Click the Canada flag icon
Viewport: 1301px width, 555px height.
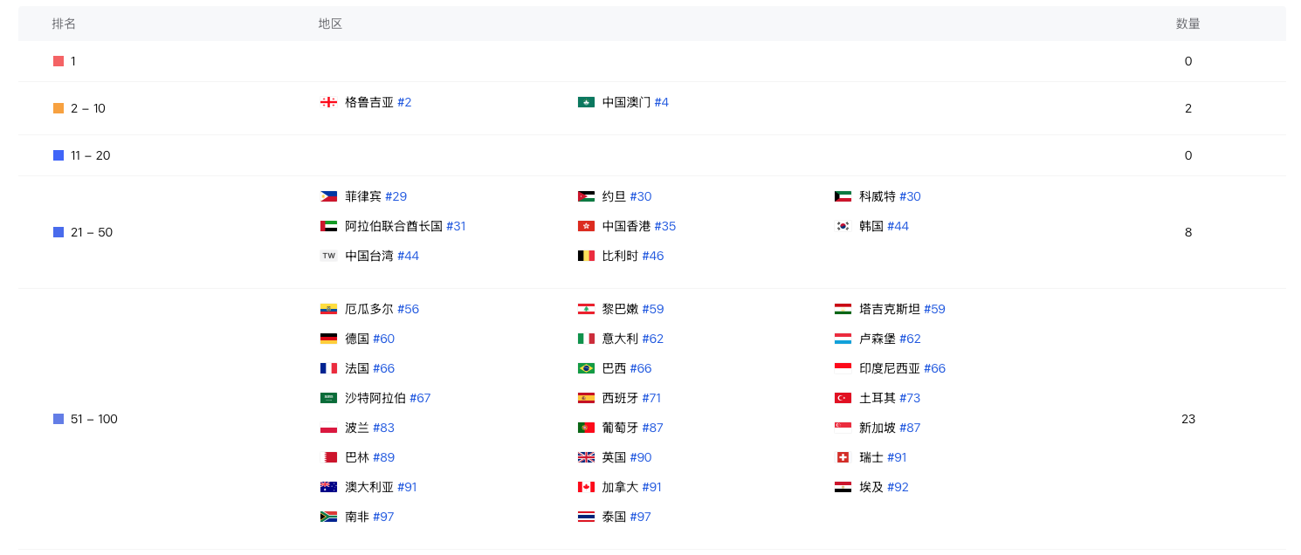(x=586, y=487)
